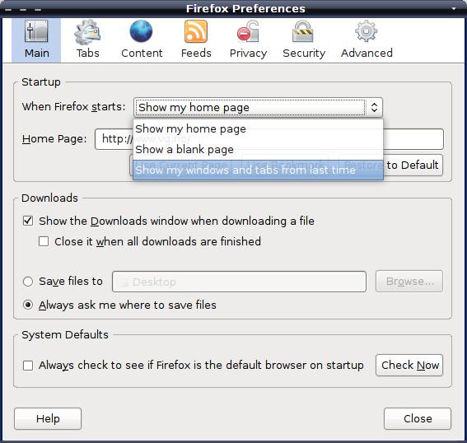Click the Desktop download folder field
467x443 pixels.
click(x=239, y=282)
